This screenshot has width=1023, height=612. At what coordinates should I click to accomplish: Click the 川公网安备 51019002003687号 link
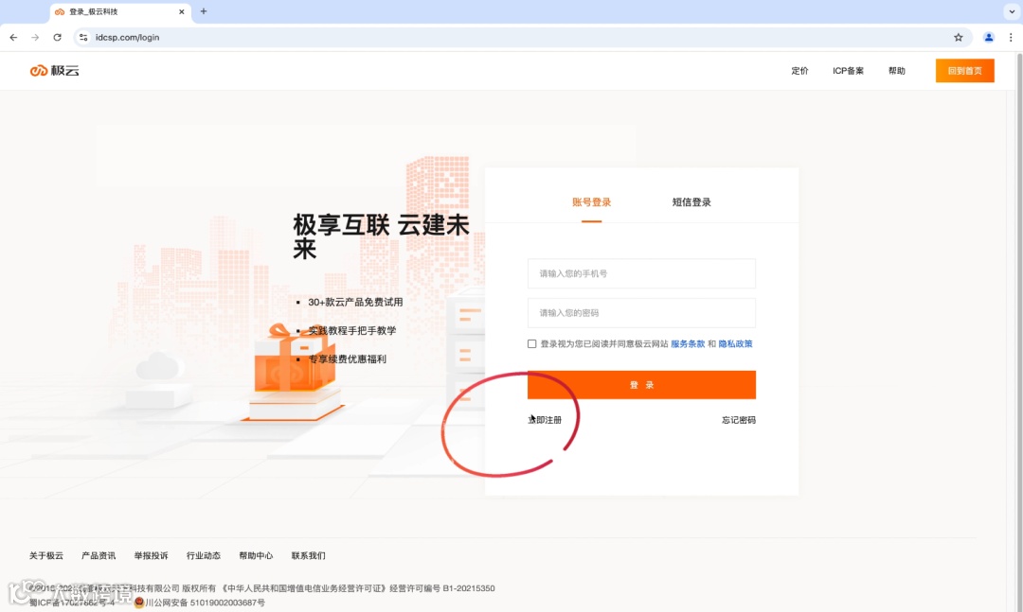point(205,603)
